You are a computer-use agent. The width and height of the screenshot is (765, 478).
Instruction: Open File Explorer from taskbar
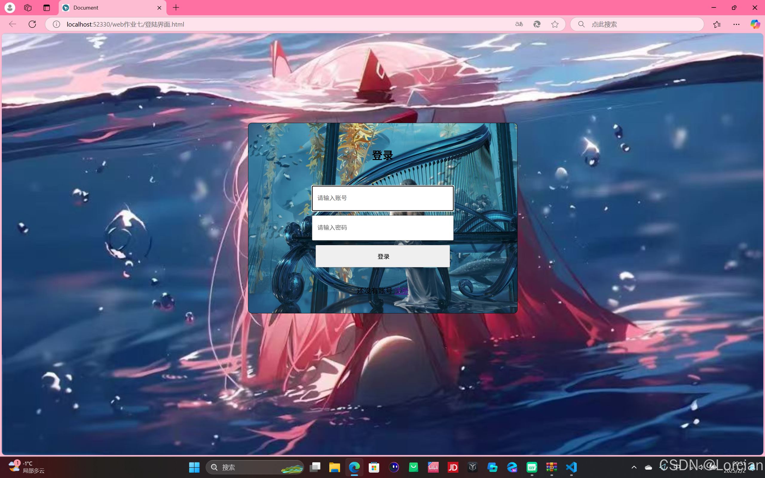point(334,467)
